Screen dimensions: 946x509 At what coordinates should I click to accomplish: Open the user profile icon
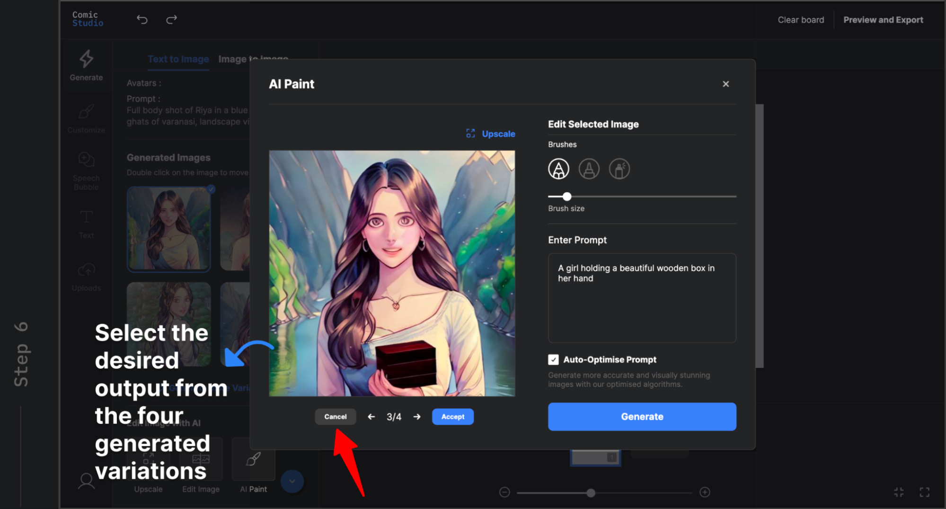(86, 481)
